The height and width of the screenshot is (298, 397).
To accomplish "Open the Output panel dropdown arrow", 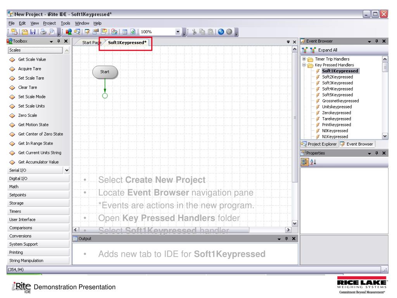I will pos(279,239).
